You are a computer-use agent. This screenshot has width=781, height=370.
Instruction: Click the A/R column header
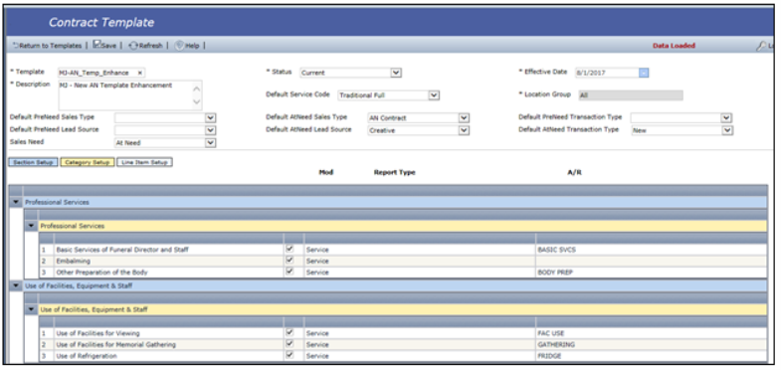[x=574, y=172]
